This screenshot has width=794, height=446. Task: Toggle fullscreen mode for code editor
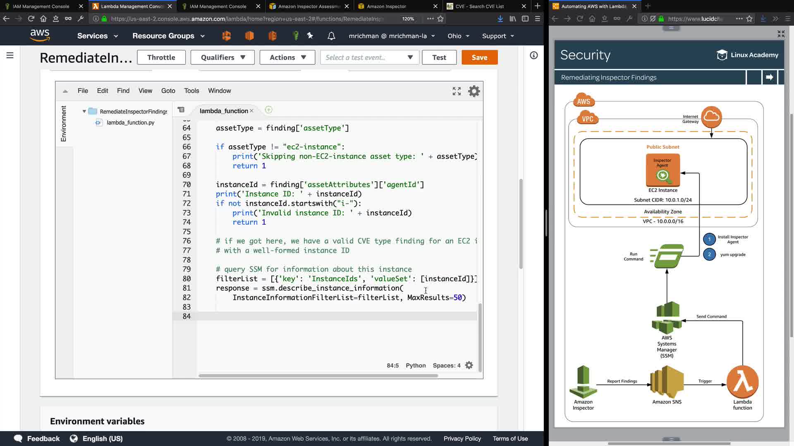click(457, 91)
